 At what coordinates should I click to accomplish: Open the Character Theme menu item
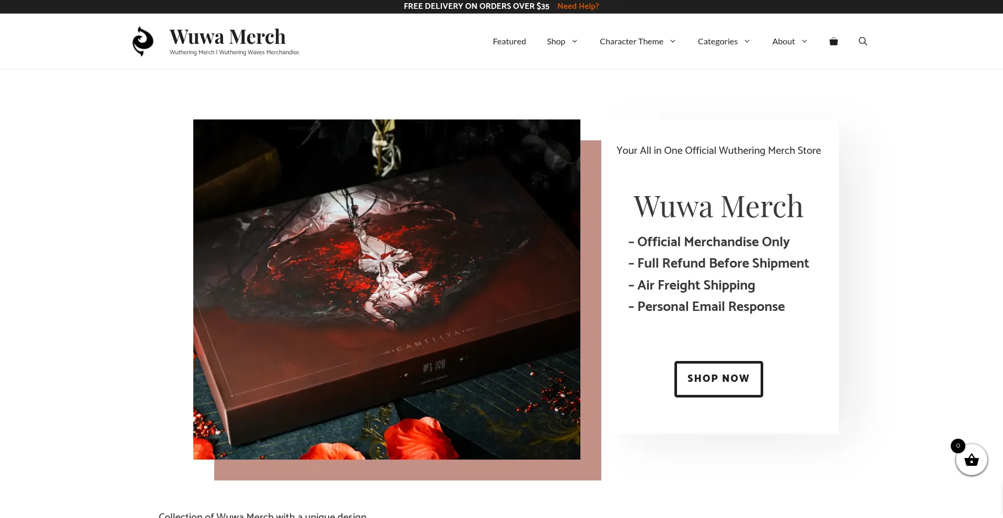631,41
